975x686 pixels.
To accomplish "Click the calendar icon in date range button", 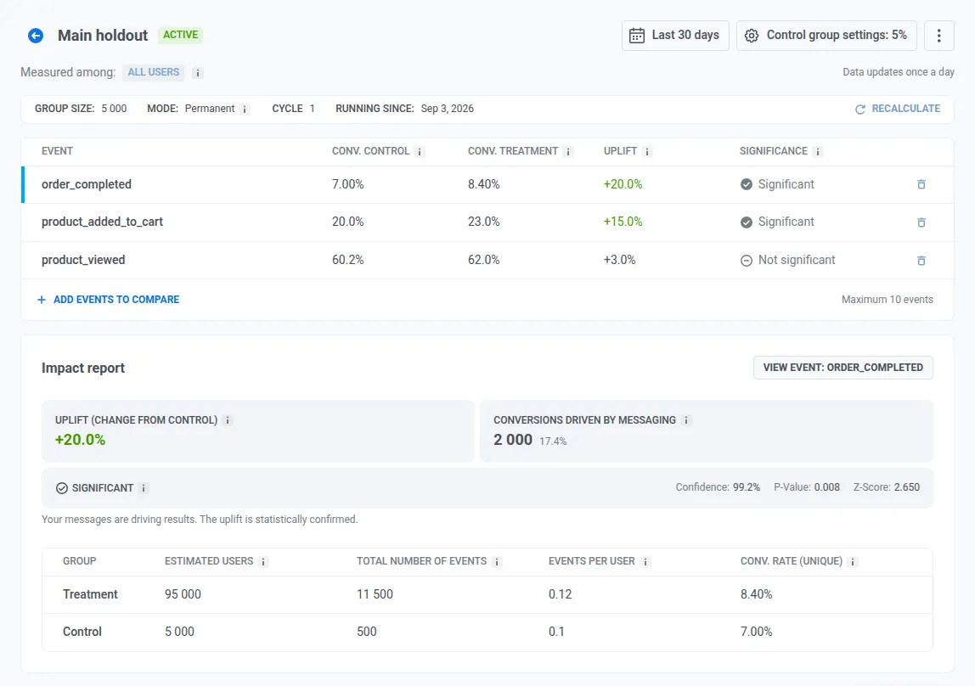I will click(637, 36).
